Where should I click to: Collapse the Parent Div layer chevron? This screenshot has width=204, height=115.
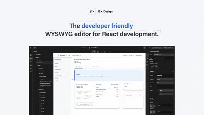pyautogui.click(x=35, y=55)
